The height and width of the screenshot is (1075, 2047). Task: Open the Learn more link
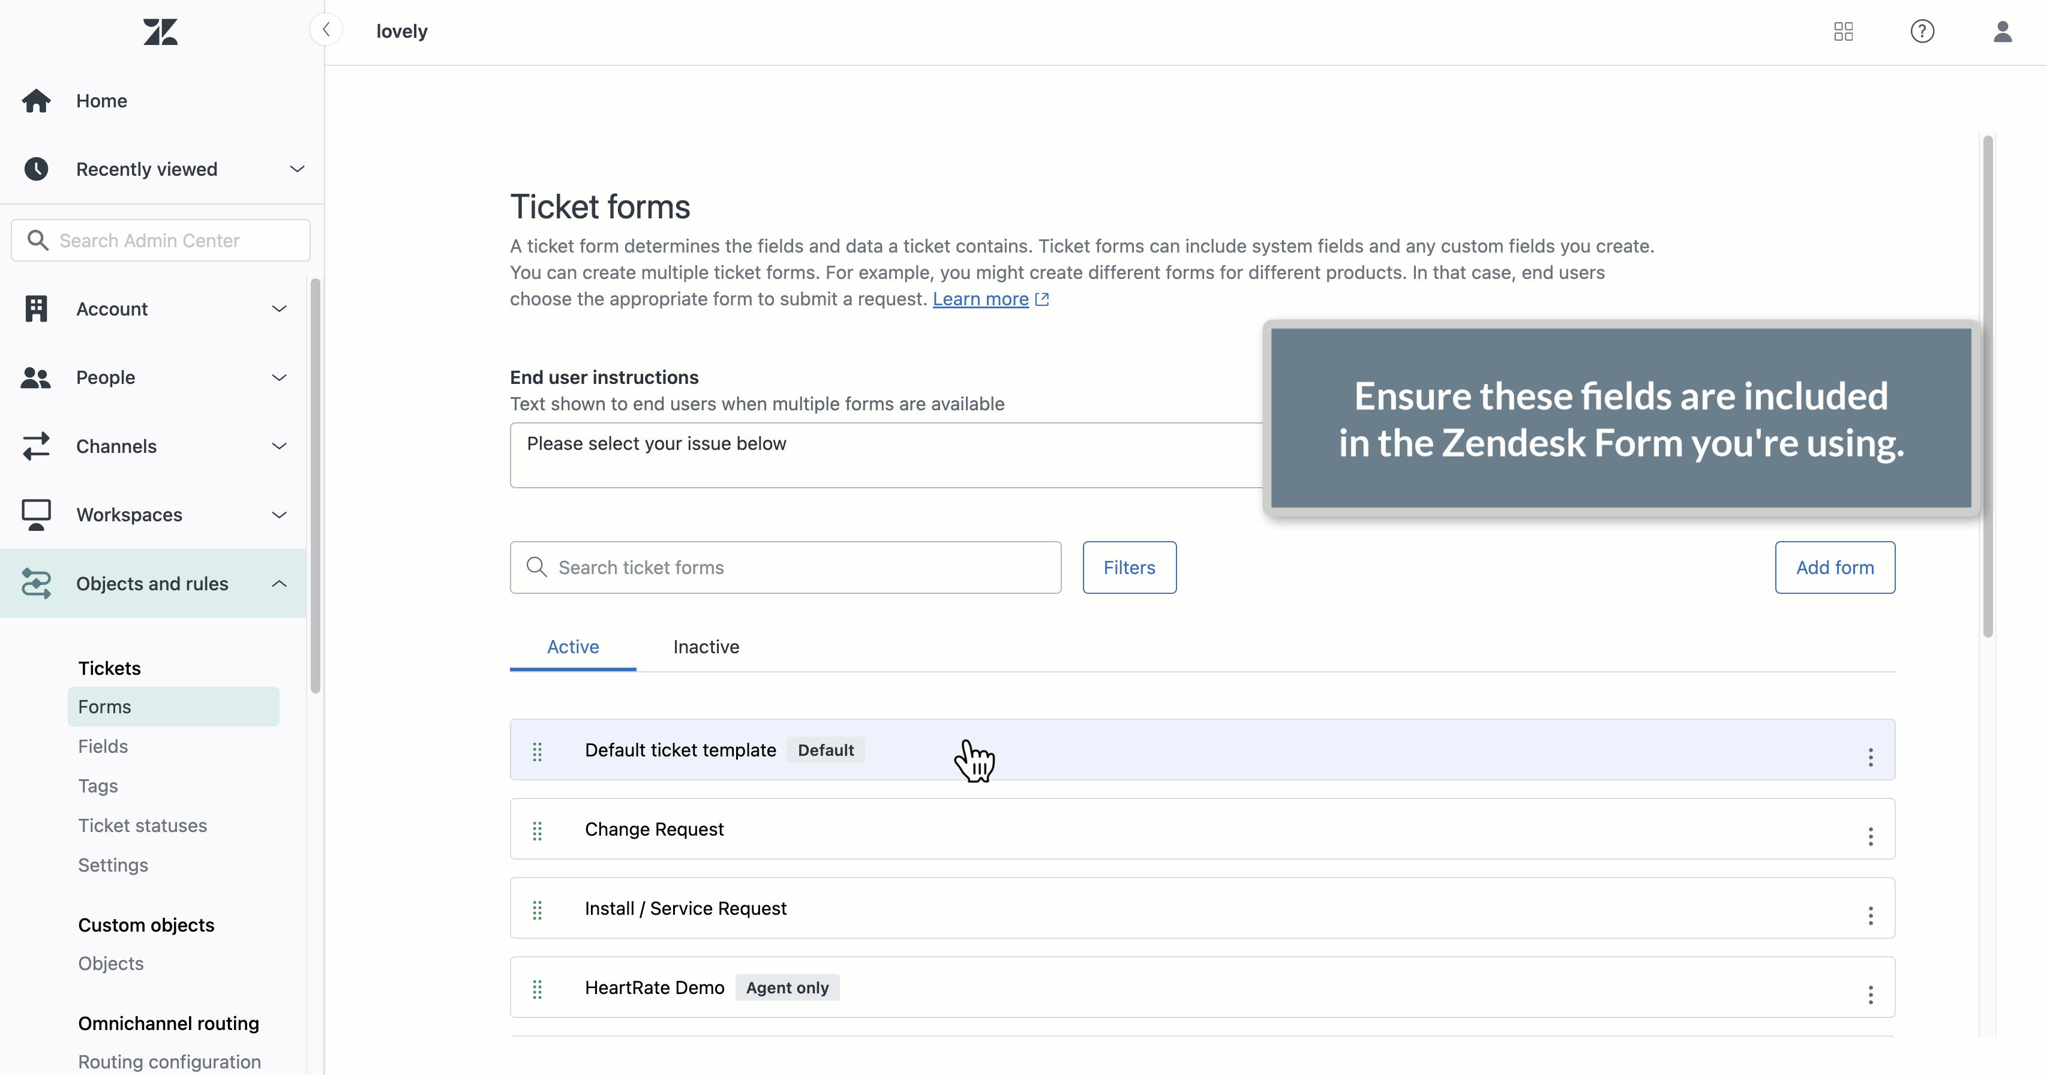pyautogui.click(x=980, y=299)
